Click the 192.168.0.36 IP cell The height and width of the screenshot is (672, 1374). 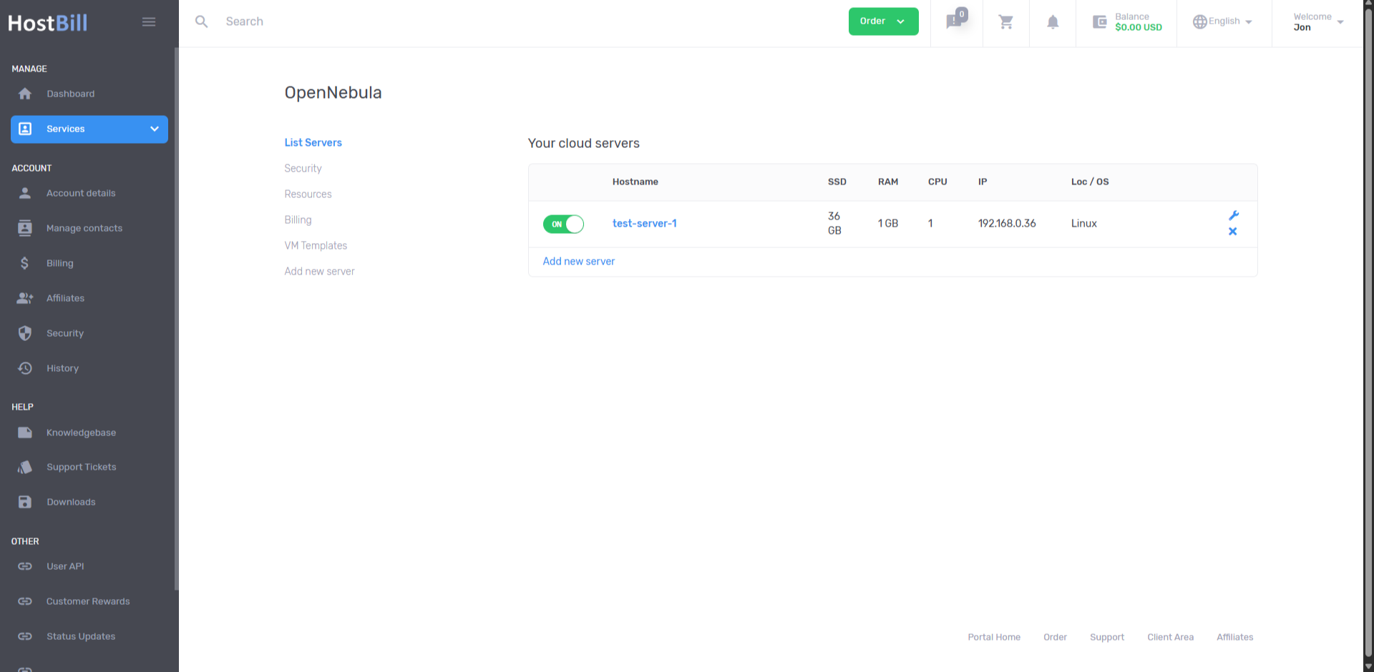(x=1007, y=223)
